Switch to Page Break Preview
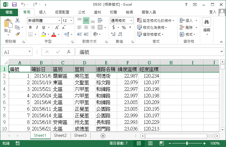The width and height of the screenshot is (226, 147). (x=162, y=143)
